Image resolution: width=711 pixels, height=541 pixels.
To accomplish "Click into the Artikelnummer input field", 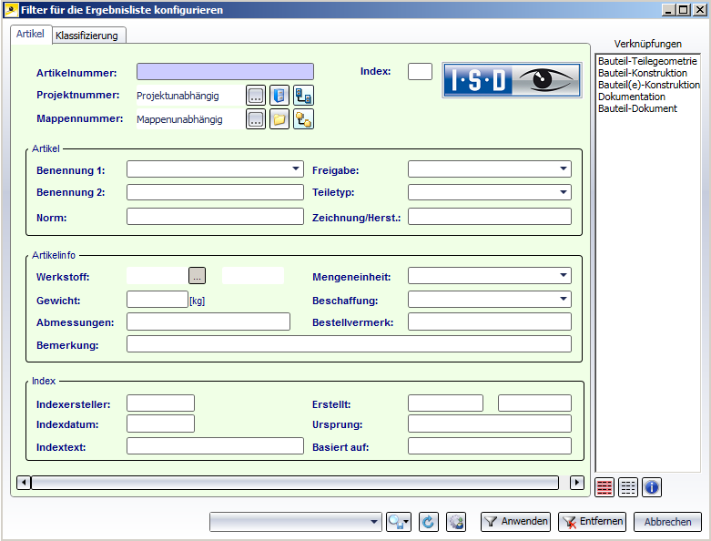I will click(x=225, y=71).
